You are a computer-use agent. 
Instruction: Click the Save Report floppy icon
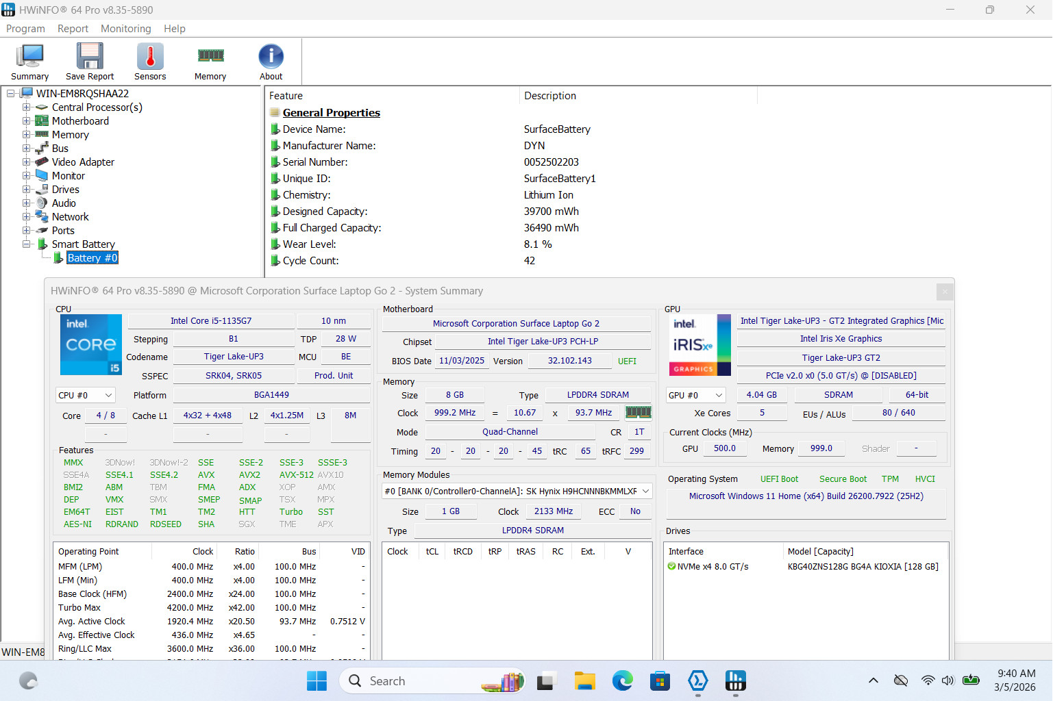tap(90, 56)
